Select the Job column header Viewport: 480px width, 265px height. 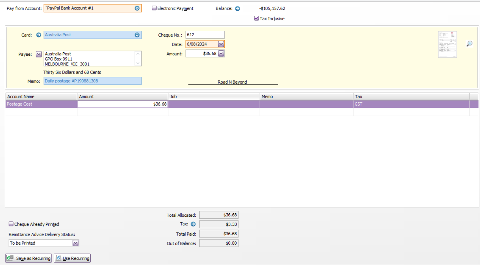coord(214,96)
